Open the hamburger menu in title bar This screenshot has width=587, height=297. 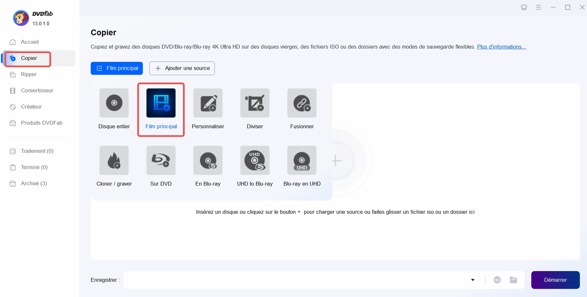click(x=538, y=7)
